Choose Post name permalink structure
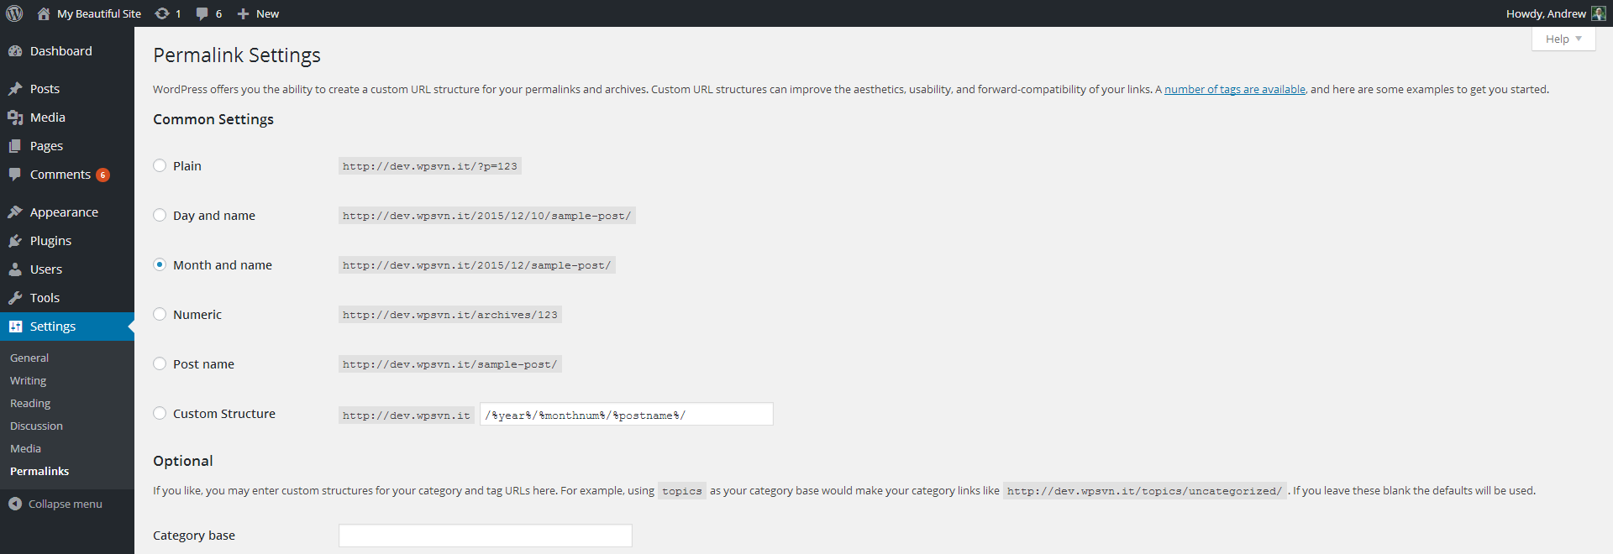Viewport: 1613px width, 554px height. [160, 363]
